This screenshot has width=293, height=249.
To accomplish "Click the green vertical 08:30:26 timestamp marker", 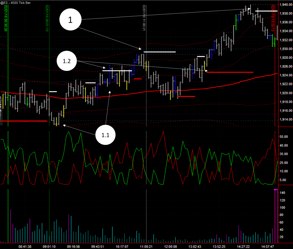I will pyautogui.click(x=5, y=18).
